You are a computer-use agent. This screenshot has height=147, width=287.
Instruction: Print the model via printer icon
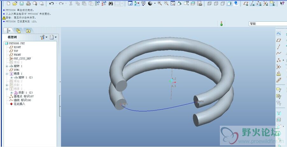point(28,3)
